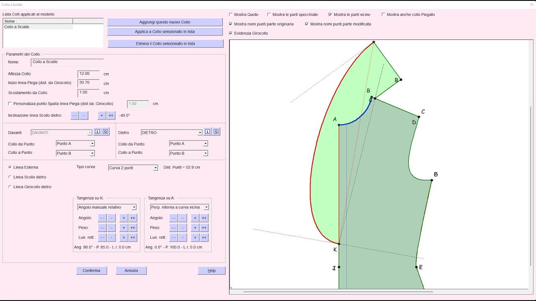Open the Dietro part dropdown
This screenshot has height=301, width=536.
(172, 133)
